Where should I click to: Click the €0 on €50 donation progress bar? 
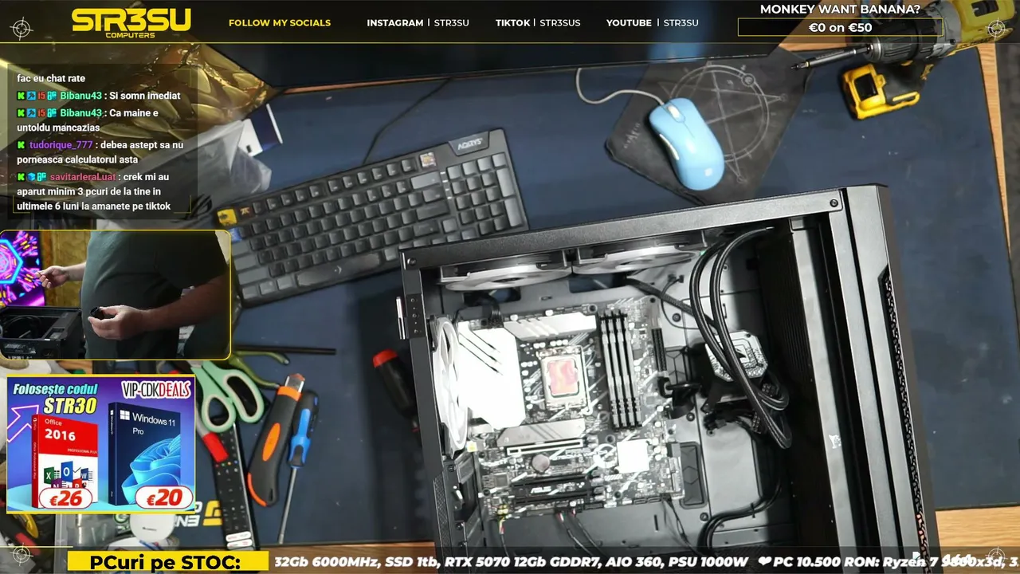[840, 27]
